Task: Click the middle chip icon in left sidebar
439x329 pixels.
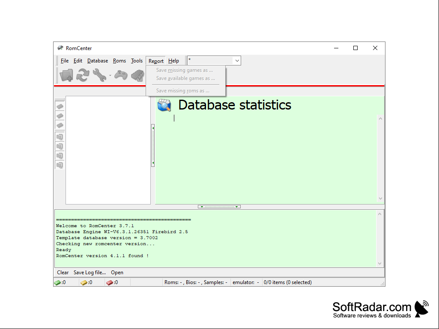Action: (x=60, y=116)
